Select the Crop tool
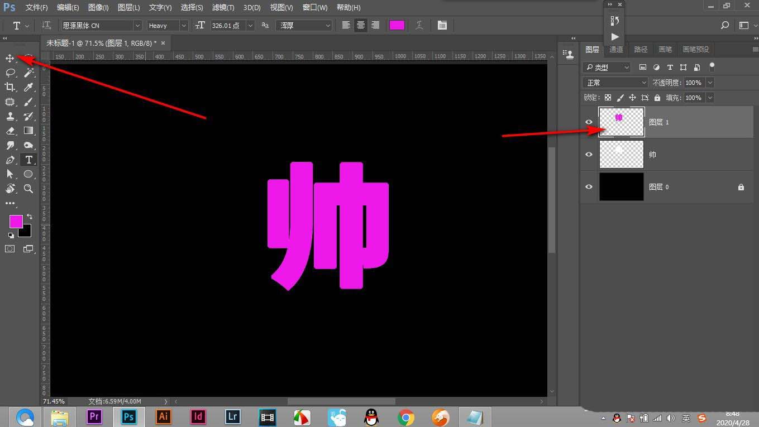Image resolution: width=759 pixels, height=427 pixels. point(10,87)
